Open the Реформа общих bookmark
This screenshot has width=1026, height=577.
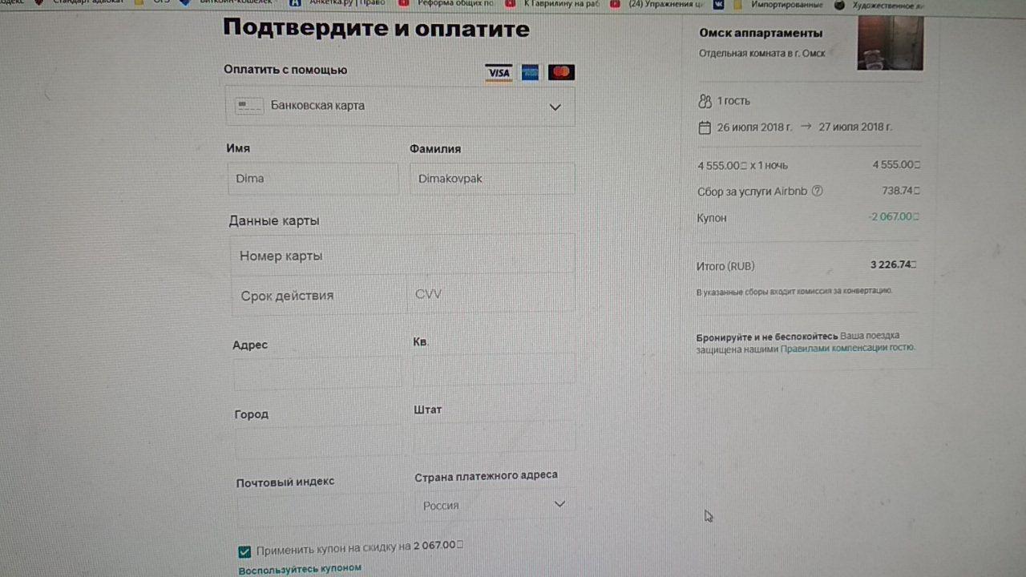coord(453,4)
